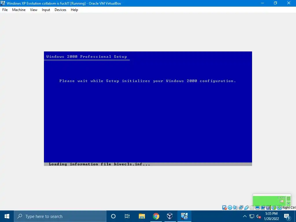The height and width of the screenshot is (222, 296).
Task: Show hidden system tray icons
Action: pos(245,216)
